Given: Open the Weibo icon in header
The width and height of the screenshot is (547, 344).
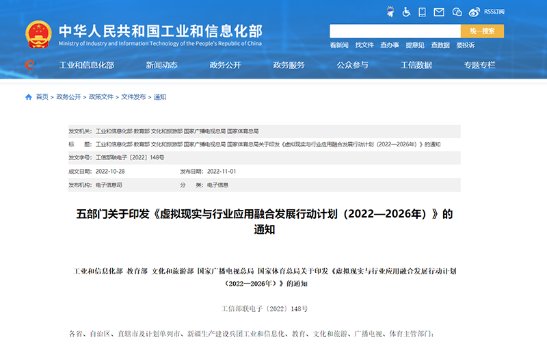Looking at the screenshot, I should 475,12.
